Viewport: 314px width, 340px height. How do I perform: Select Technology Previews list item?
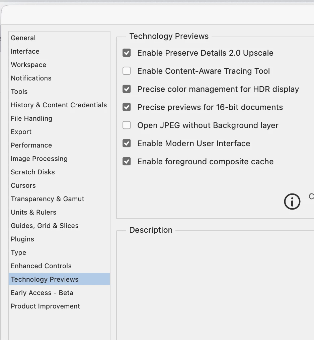pyautogui.click(x=45, y=279)
